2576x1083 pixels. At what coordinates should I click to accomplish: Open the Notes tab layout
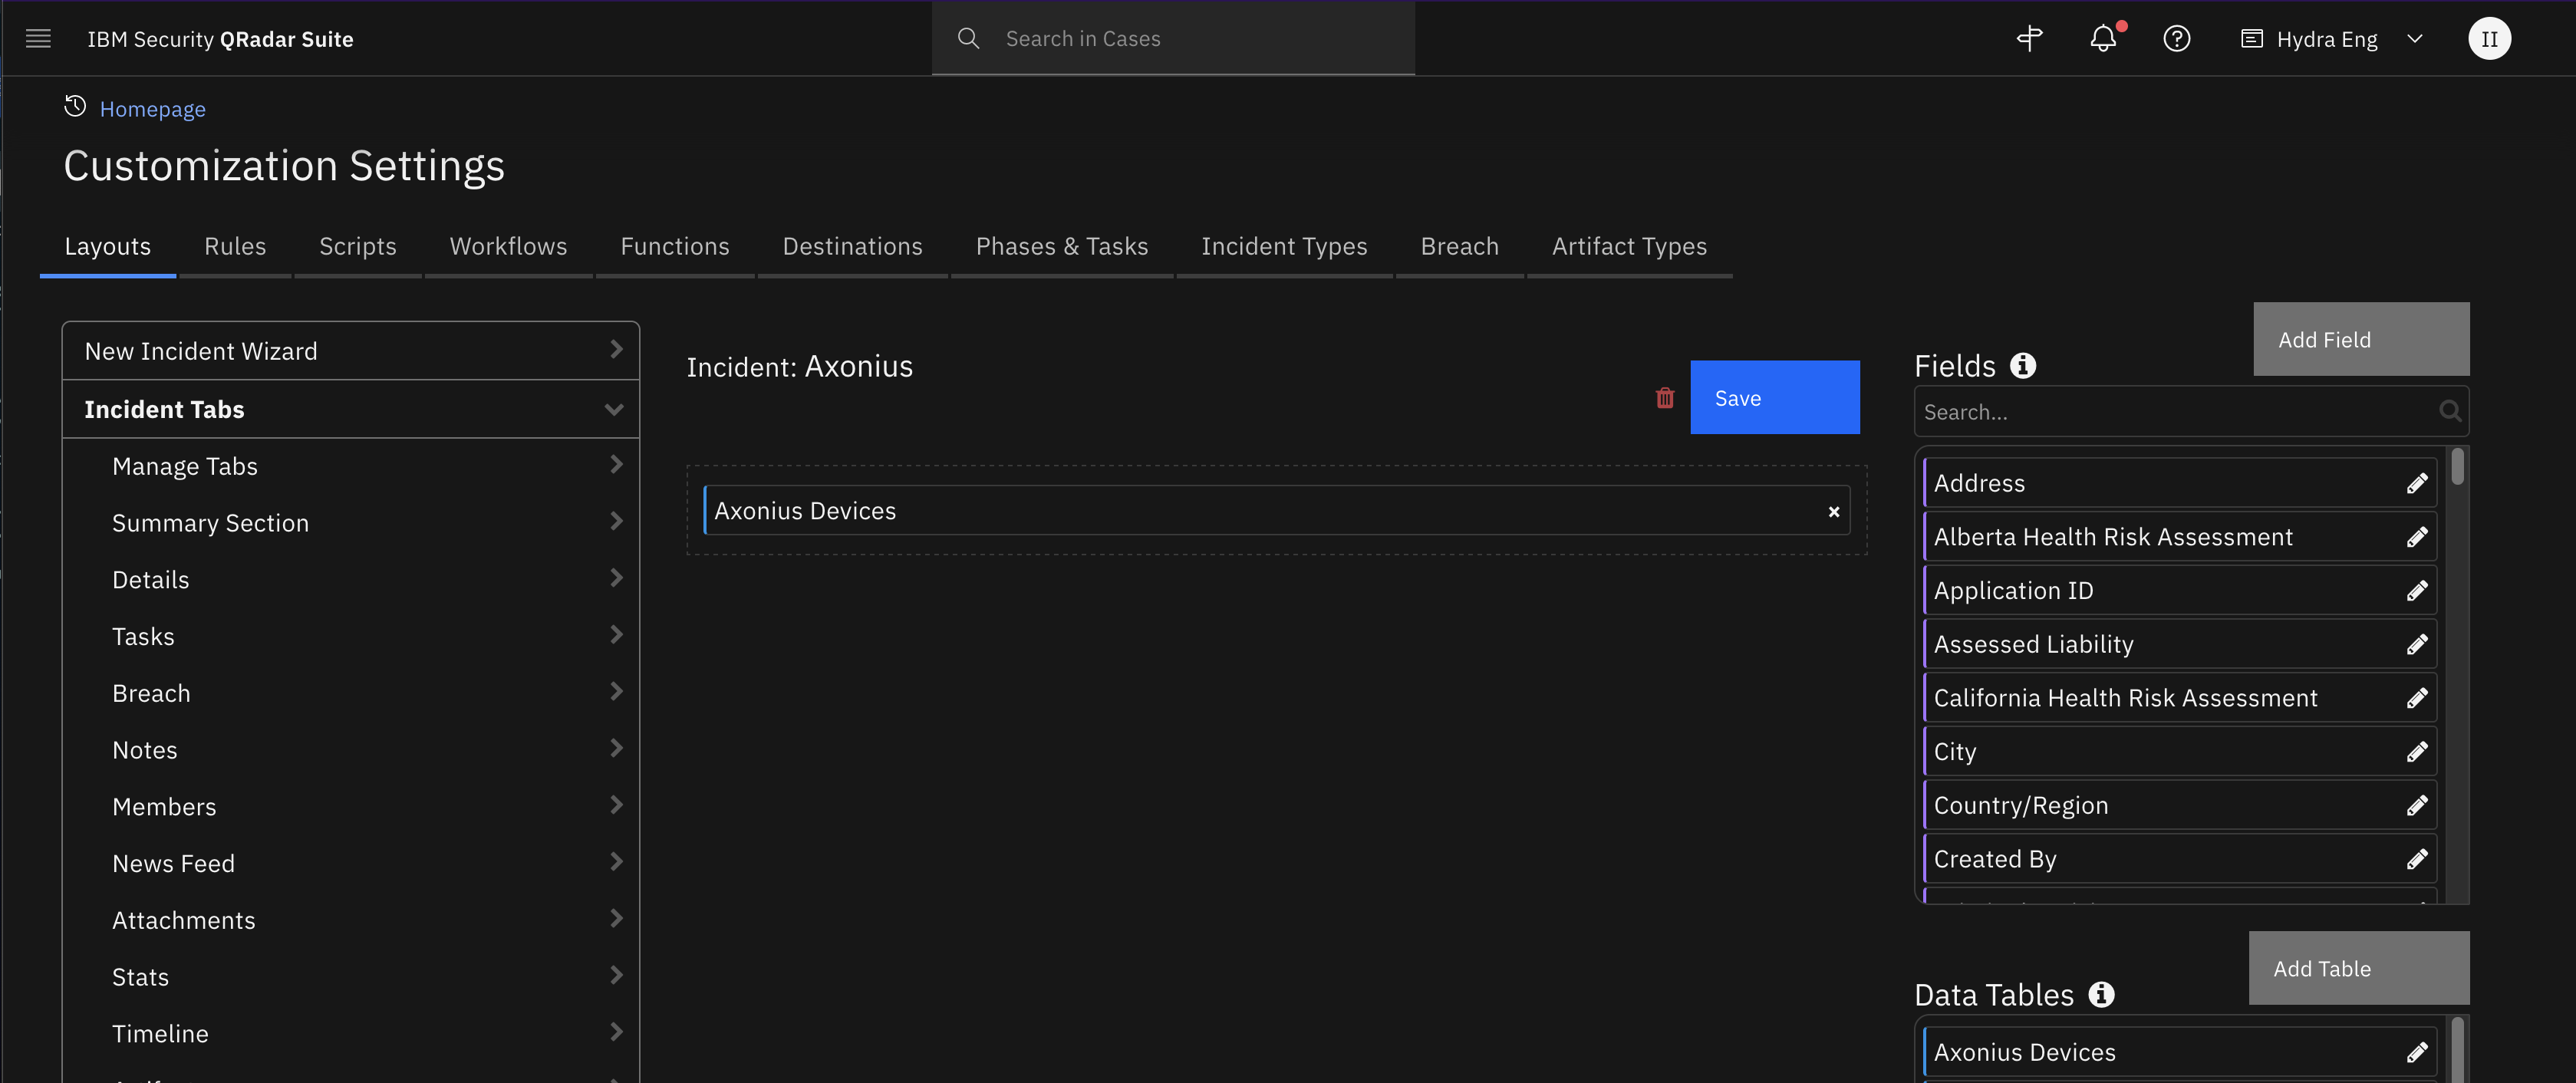click(x=351, y=750)
